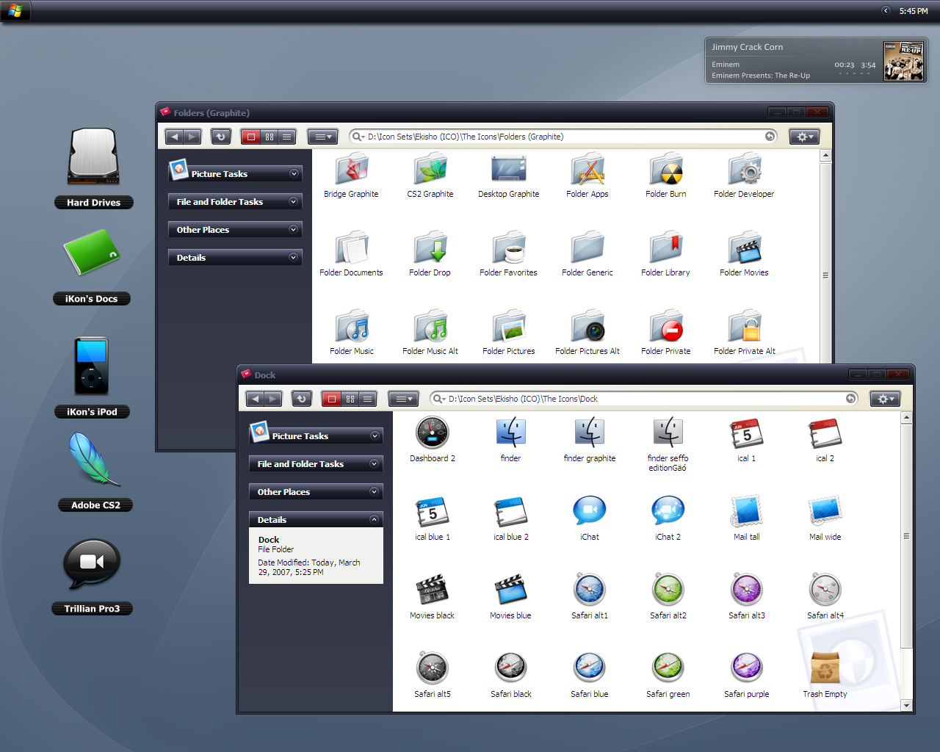The width and height of the screenshot is (940, 752).
Task: Open iKon's Docs green folder
Action: click(92, 252)
